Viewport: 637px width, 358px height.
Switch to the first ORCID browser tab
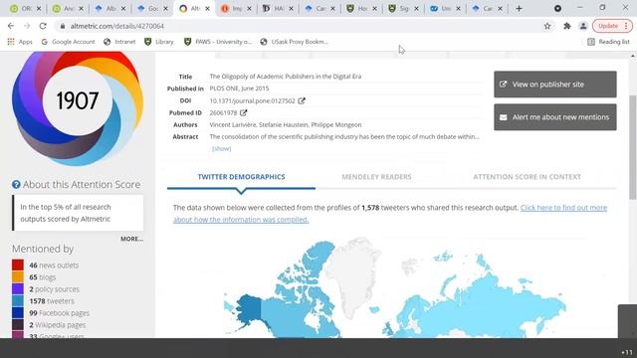click(x=26, y=9)
